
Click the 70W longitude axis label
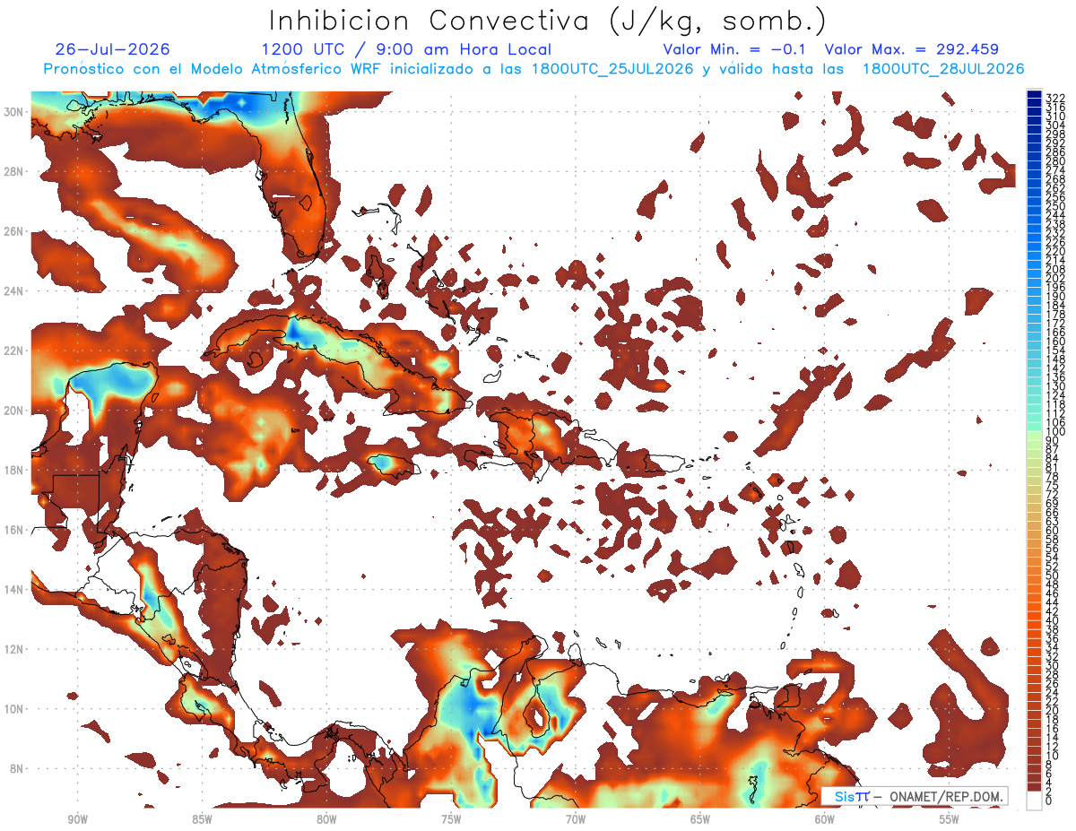[x=576, y=819]
